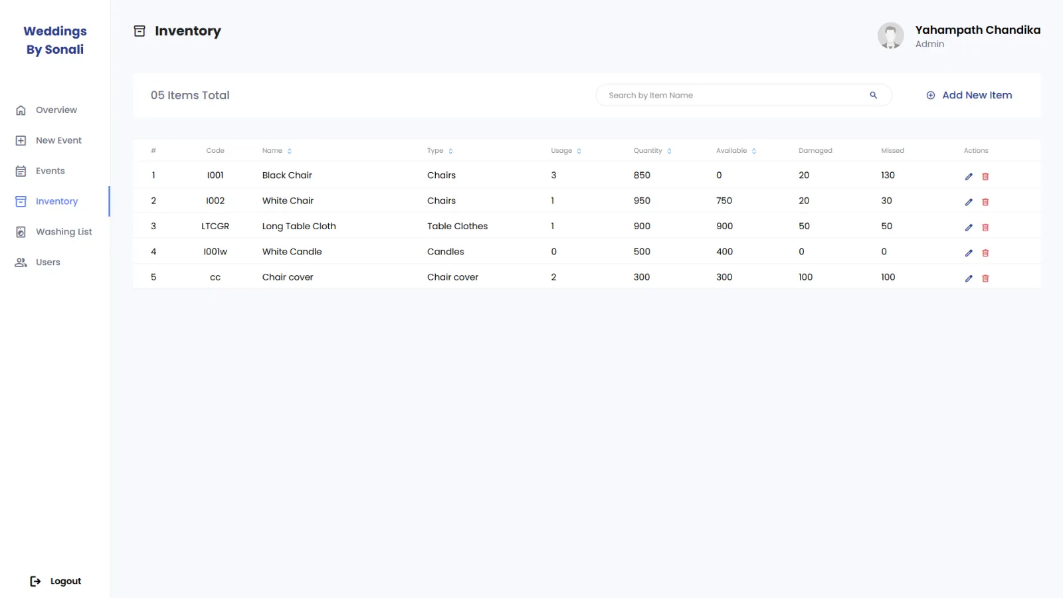Sort table by Quantity column
1063x598 pixels.
pos(669,151)
